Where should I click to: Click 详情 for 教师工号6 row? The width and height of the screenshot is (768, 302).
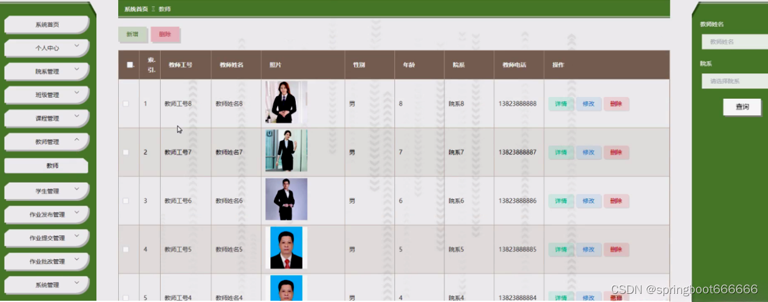(561, 201)
